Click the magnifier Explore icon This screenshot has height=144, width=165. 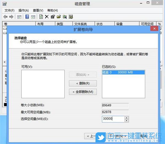pyautogui.click(x=65, y=17)
